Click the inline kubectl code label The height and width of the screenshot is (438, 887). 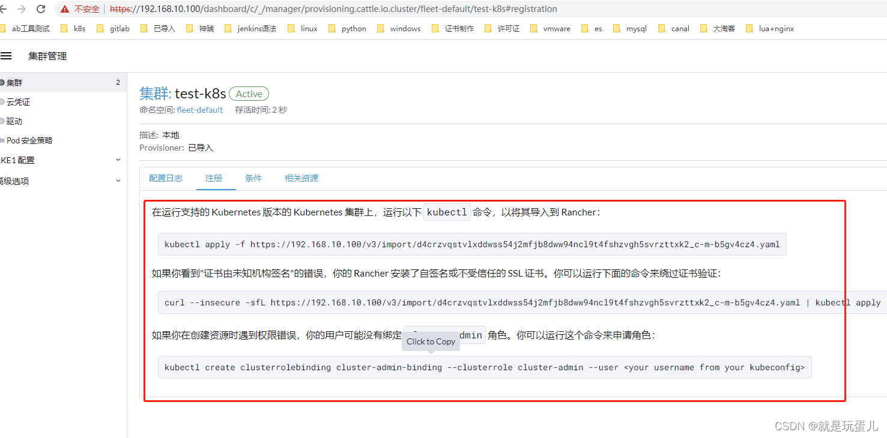447,212
